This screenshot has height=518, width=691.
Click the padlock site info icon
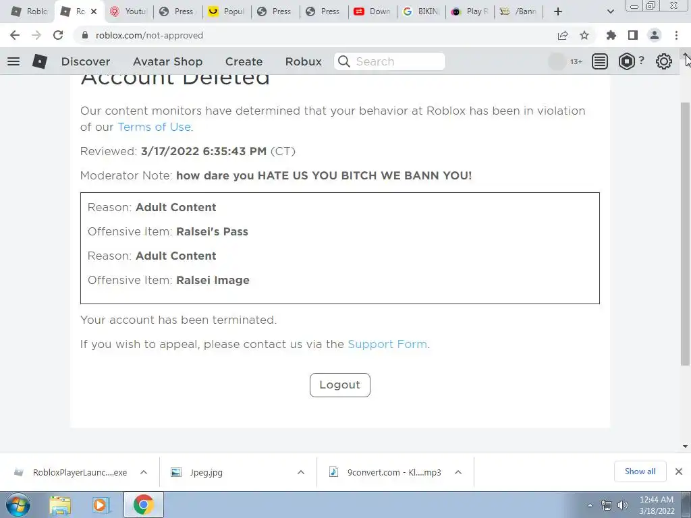coord(86,35)
